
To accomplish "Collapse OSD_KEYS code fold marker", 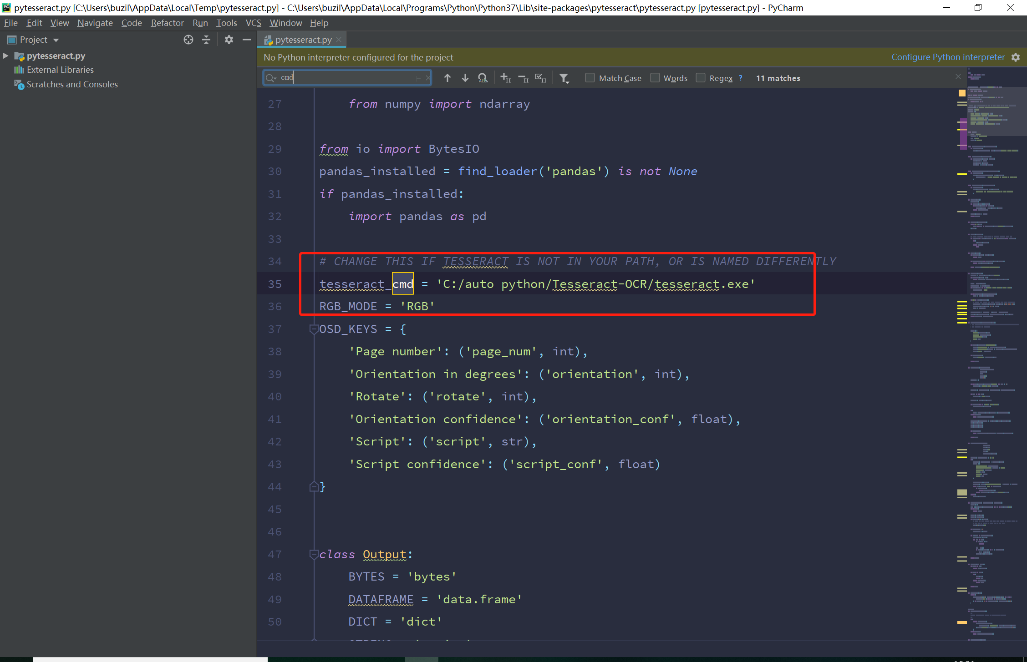I will point(314,328).
